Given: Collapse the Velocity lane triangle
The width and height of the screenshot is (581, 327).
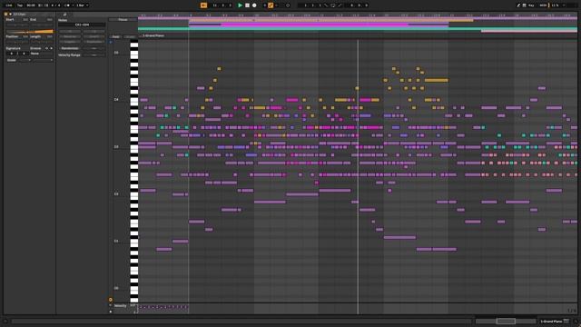Looking at the screenshot, I should click(x=111, y=305).
